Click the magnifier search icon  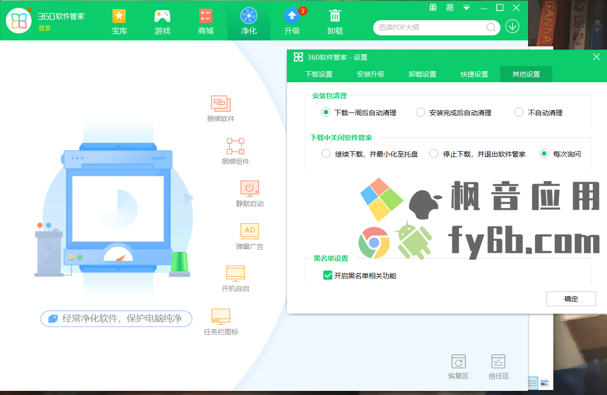[491, 28]
